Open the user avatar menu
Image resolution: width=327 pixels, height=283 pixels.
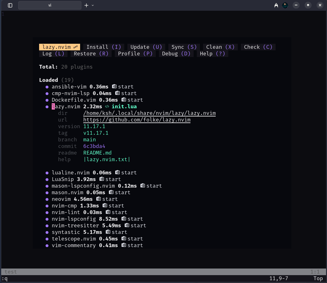285,5
